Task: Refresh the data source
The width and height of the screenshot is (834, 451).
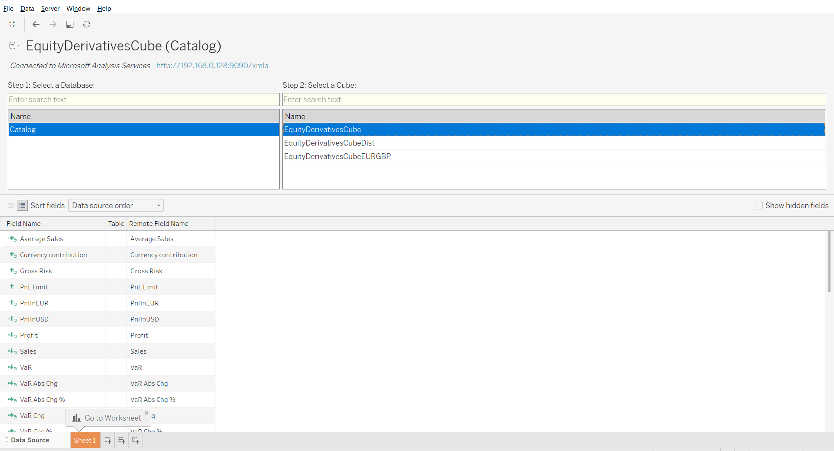Action: 87,24
